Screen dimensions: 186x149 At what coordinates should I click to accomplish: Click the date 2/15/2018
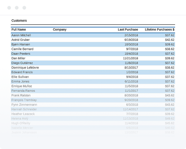coord(131,35)
